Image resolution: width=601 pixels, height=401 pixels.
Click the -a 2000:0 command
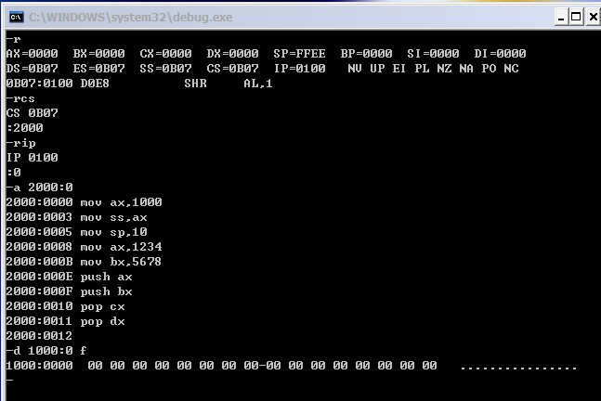click(x=40, y=188)
